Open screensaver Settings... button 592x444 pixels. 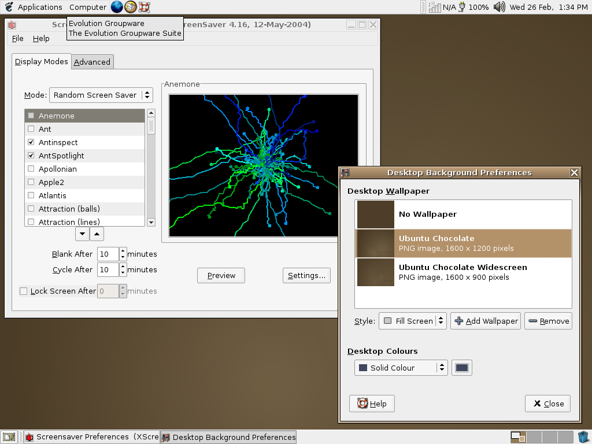[x=306, y=276]
